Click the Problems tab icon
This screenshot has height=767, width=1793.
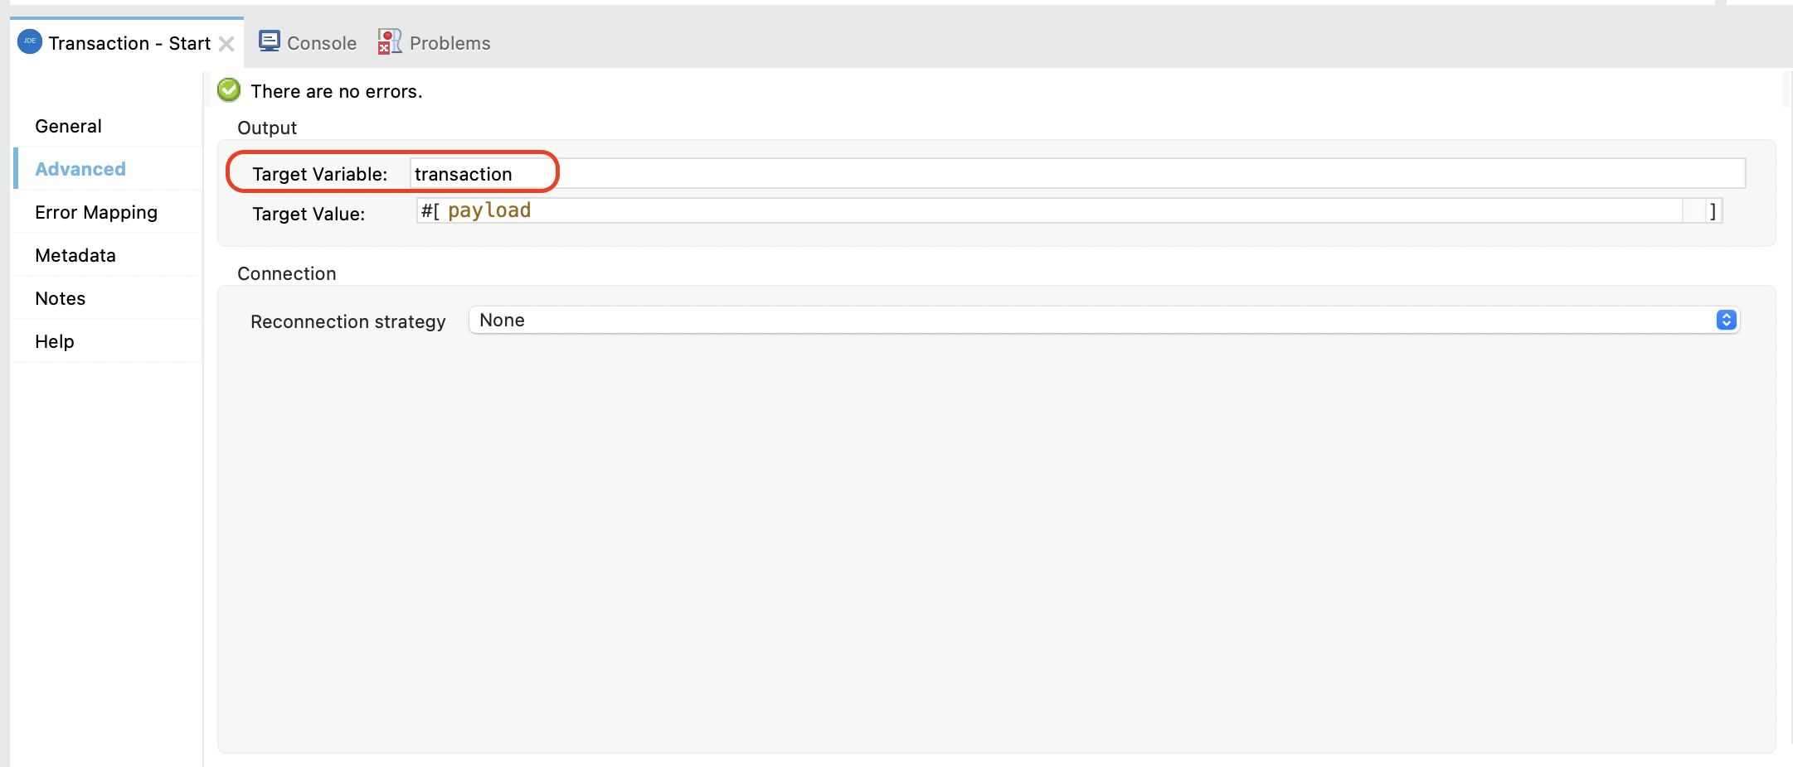click(389, 41)
